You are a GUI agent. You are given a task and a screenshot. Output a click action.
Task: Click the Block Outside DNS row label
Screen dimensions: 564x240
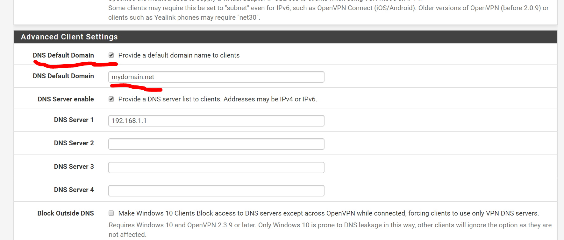click(x=66, y=213)
